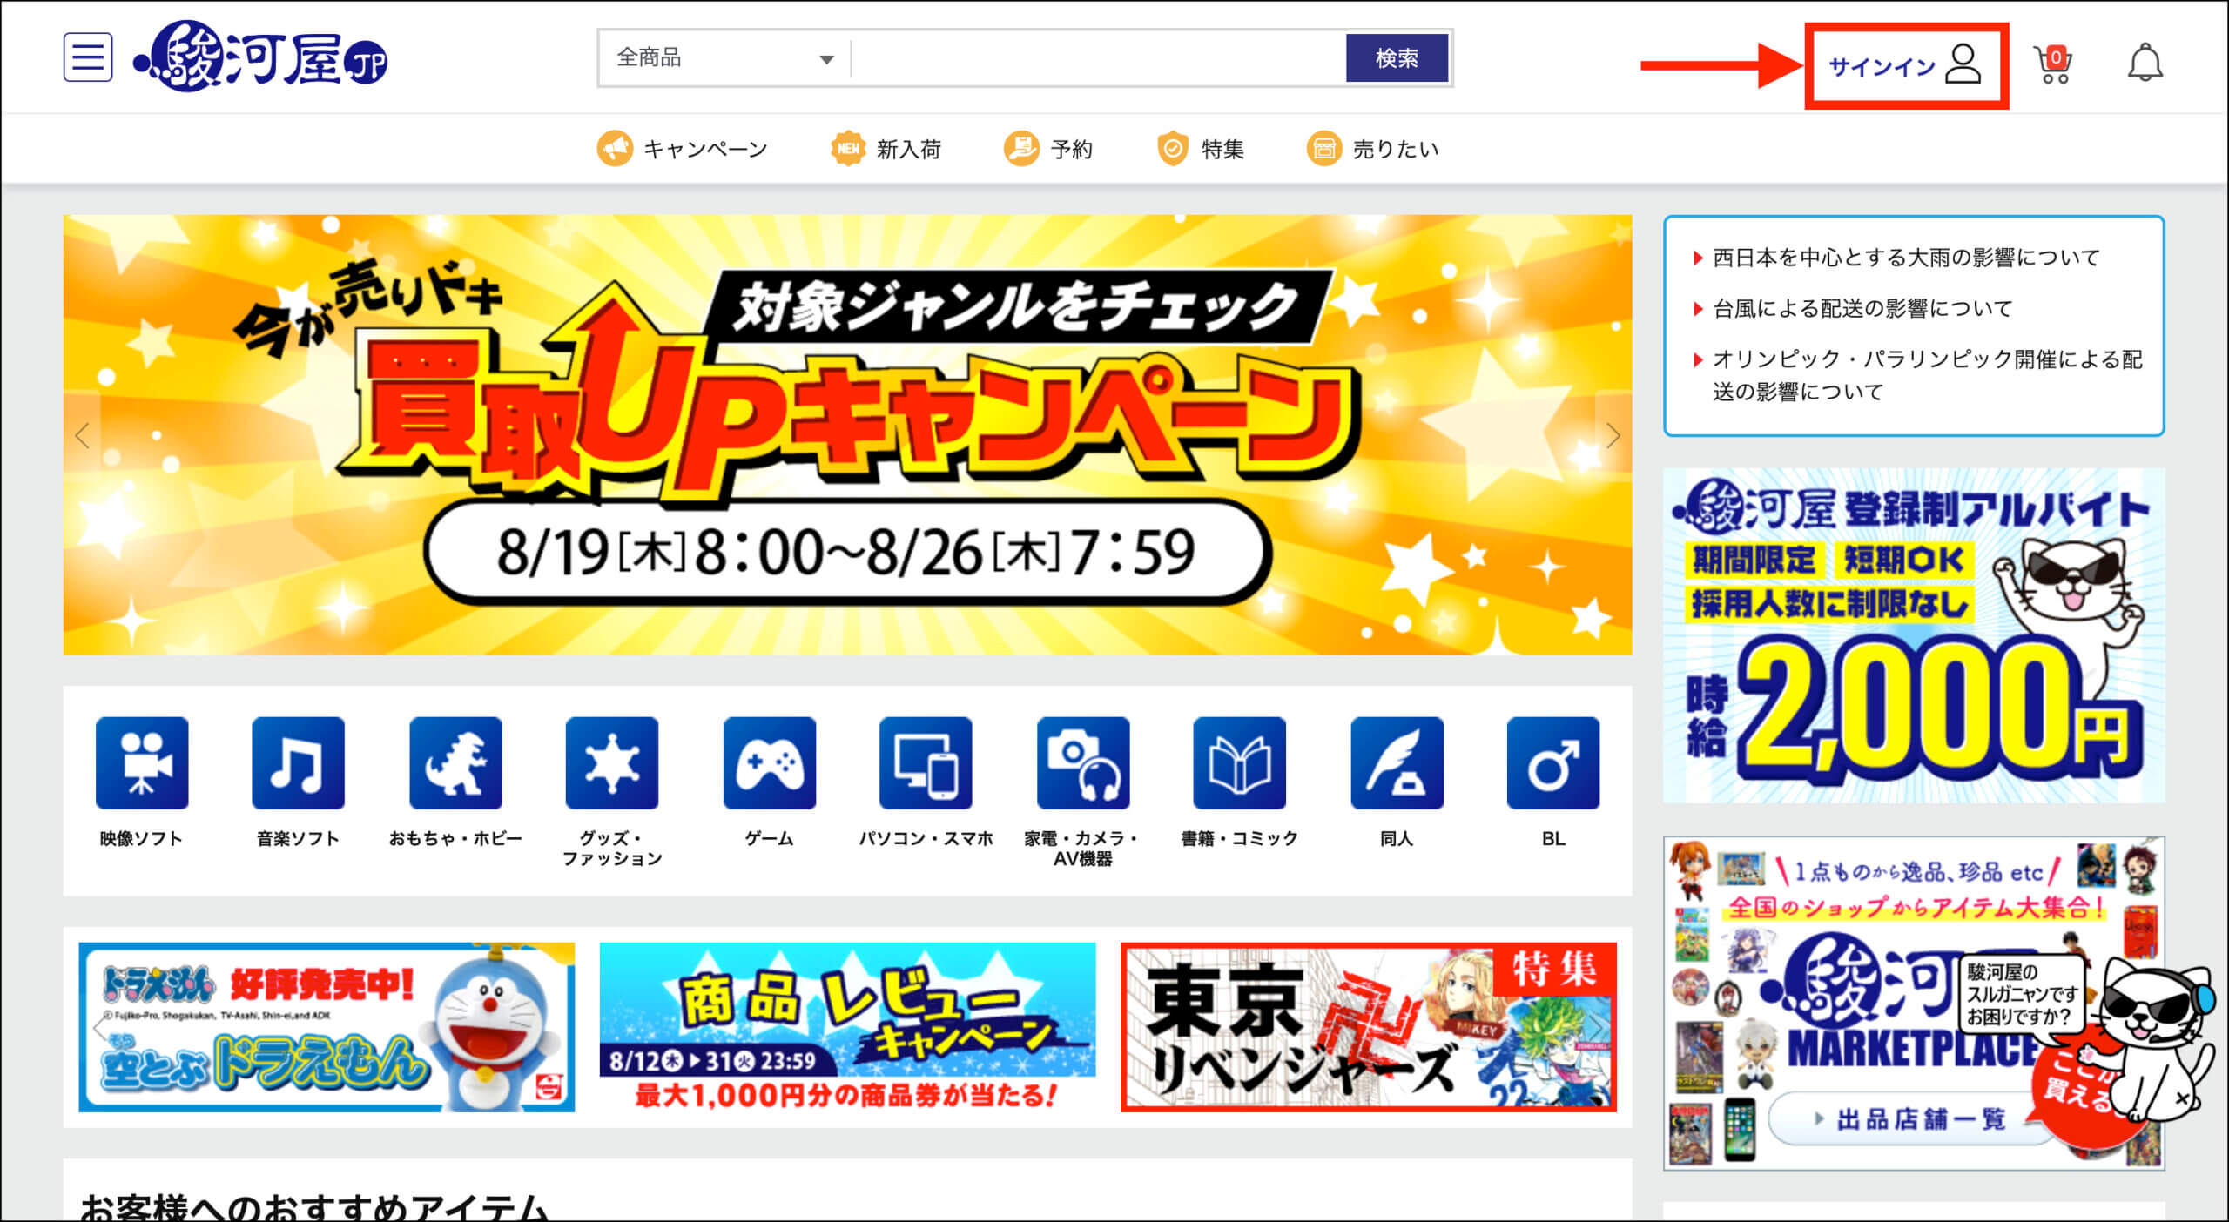Click the 特集 shield icon
Screen dimensions: 2229x1222
click(1173, 149)
